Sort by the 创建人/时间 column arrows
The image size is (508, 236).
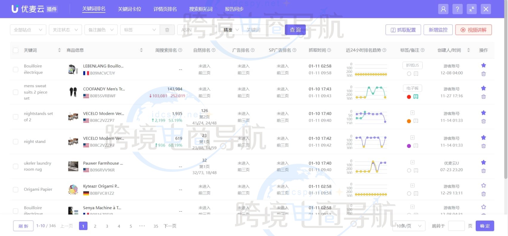(469, 50)
